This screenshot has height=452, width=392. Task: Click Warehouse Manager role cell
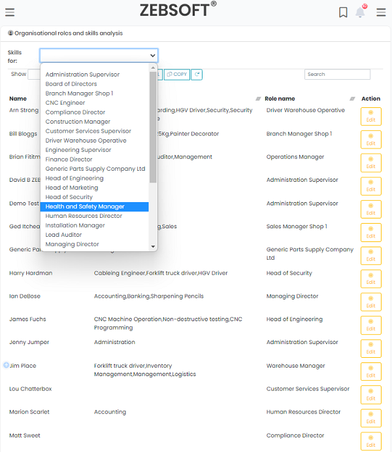295,366
